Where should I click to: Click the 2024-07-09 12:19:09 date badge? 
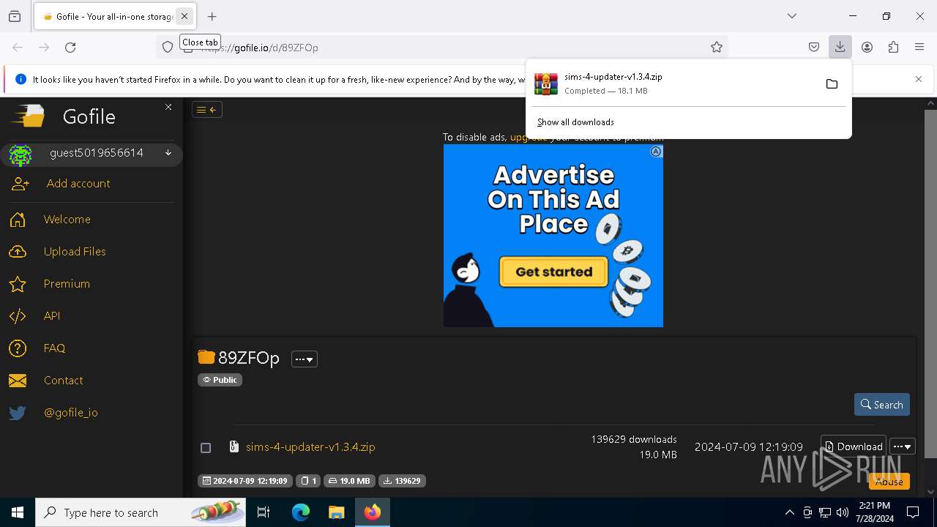[x=245, y=481]
